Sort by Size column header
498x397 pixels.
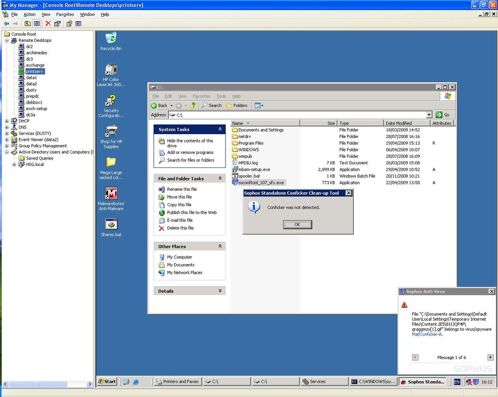pyautogui.click(x=318, y=123)
